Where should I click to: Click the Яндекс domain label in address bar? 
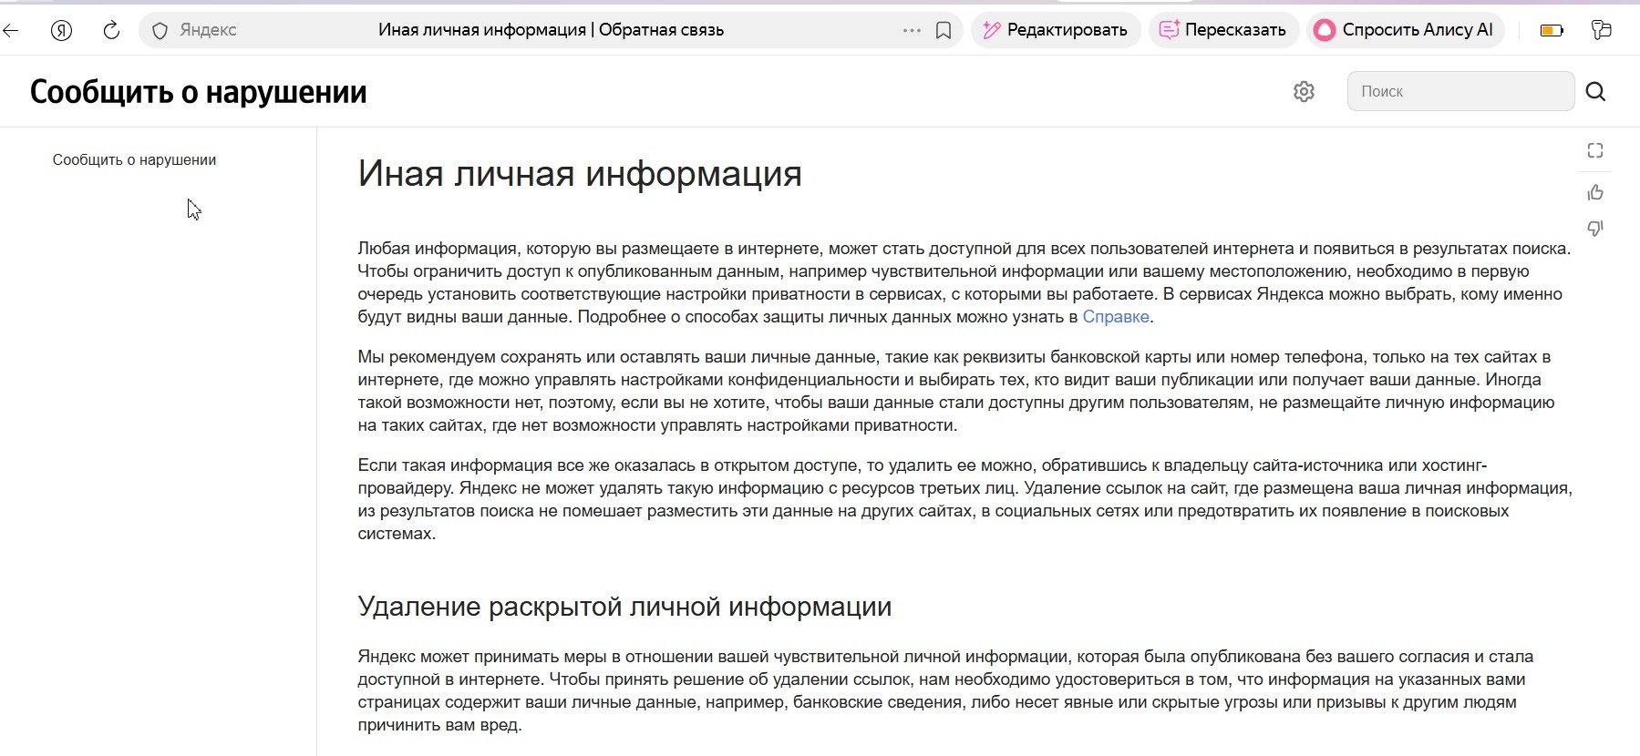208,30
